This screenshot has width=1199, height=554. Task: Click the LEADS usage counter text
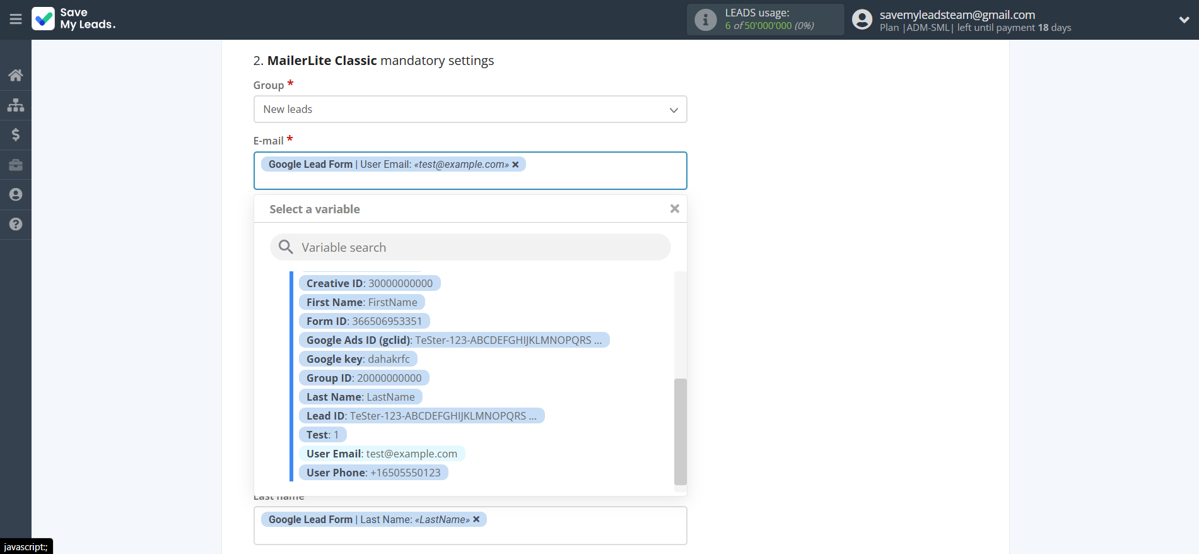[769, 26]
